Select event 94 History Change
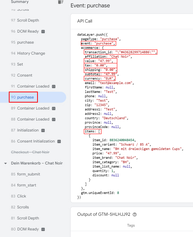Image resolution: width=193 pixels, height=237 pixels. click(28, 53)
